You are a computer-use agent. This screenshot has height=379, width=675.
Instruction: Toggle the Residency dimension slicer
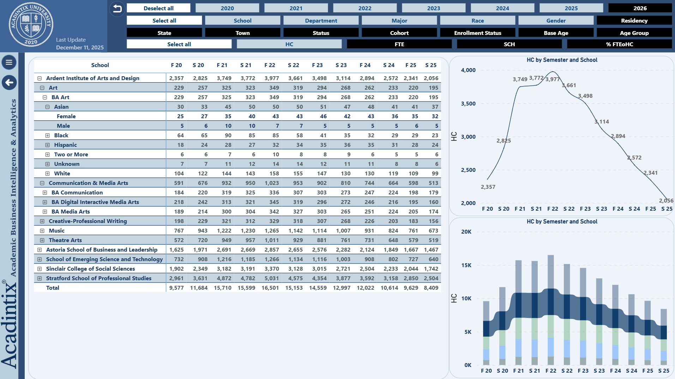[634, 20]
